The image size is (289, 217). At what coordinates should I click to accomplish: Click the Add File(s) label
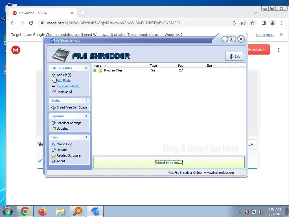[64, 75]
